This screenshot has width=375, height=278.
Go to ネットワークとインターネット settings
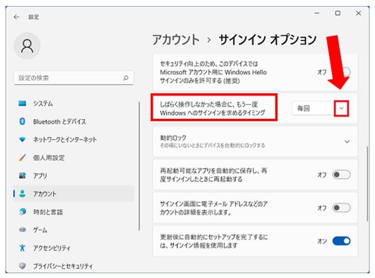[x=73, y=139]
